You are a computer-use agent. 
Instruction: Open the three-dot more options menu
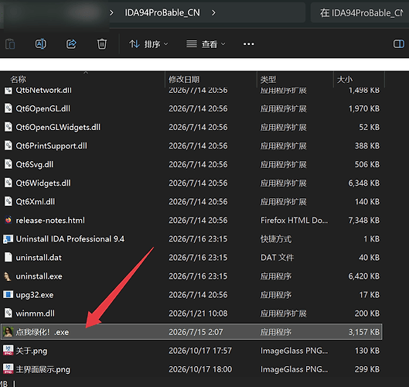coord(249,44)
